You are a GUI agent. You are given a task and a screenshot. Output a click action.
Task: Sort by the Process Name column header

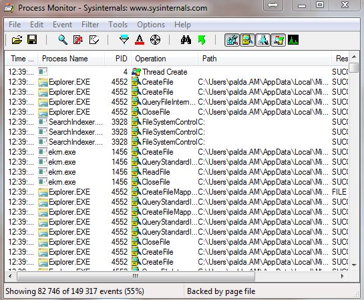(x=71, y=59)
